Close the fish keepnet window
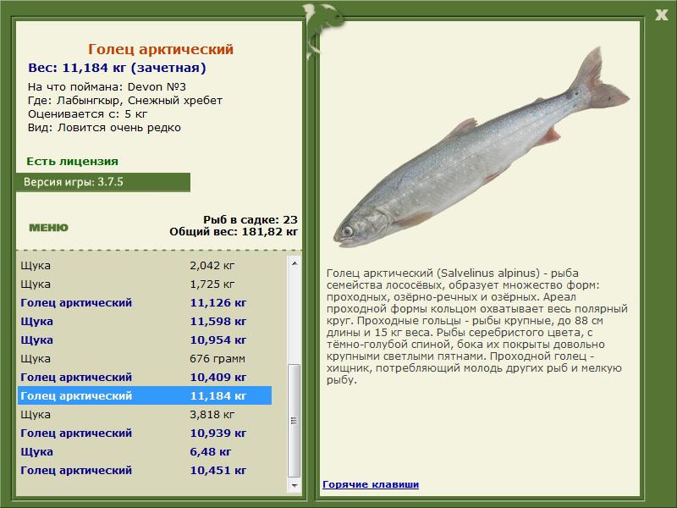This screenshot has width=677, height=508. (661, 15)
